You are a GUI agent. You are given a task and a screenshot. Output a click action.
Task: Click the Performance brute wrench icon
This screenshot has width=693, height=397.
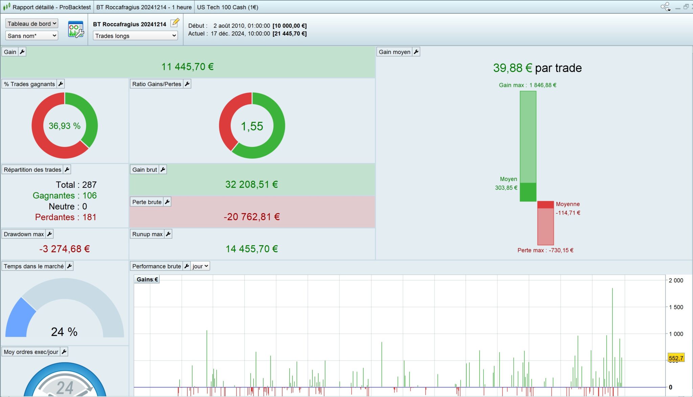(186, 266)
